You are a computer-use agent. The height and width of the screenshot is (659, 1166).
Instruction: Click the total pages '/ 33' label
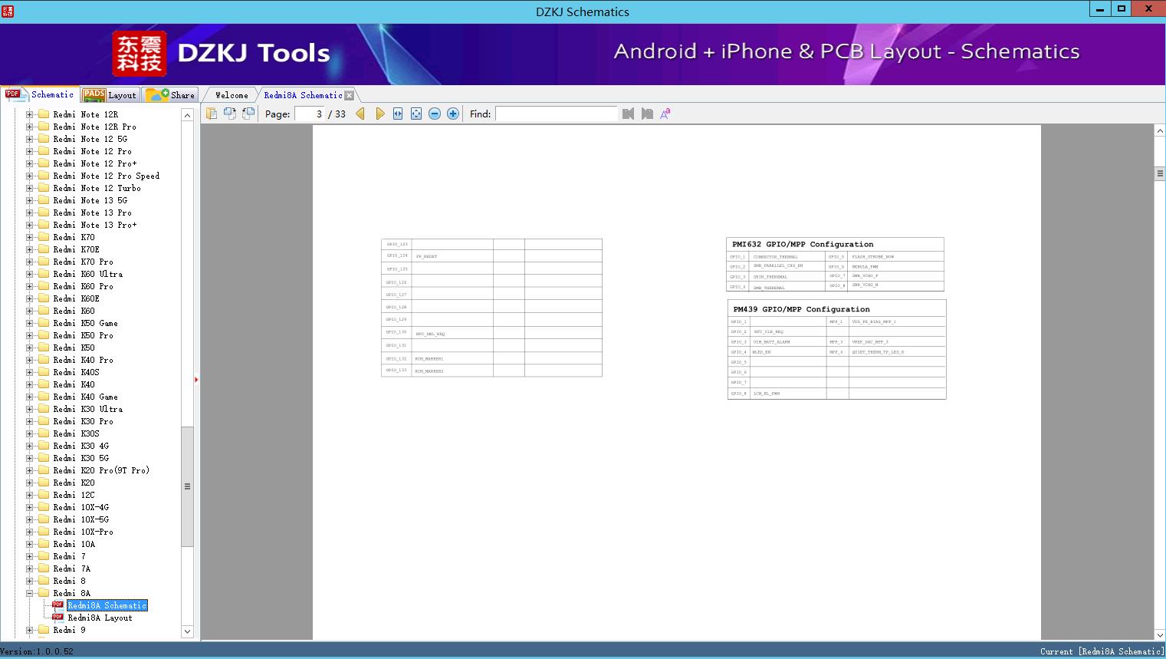click(x=337, y=114)
